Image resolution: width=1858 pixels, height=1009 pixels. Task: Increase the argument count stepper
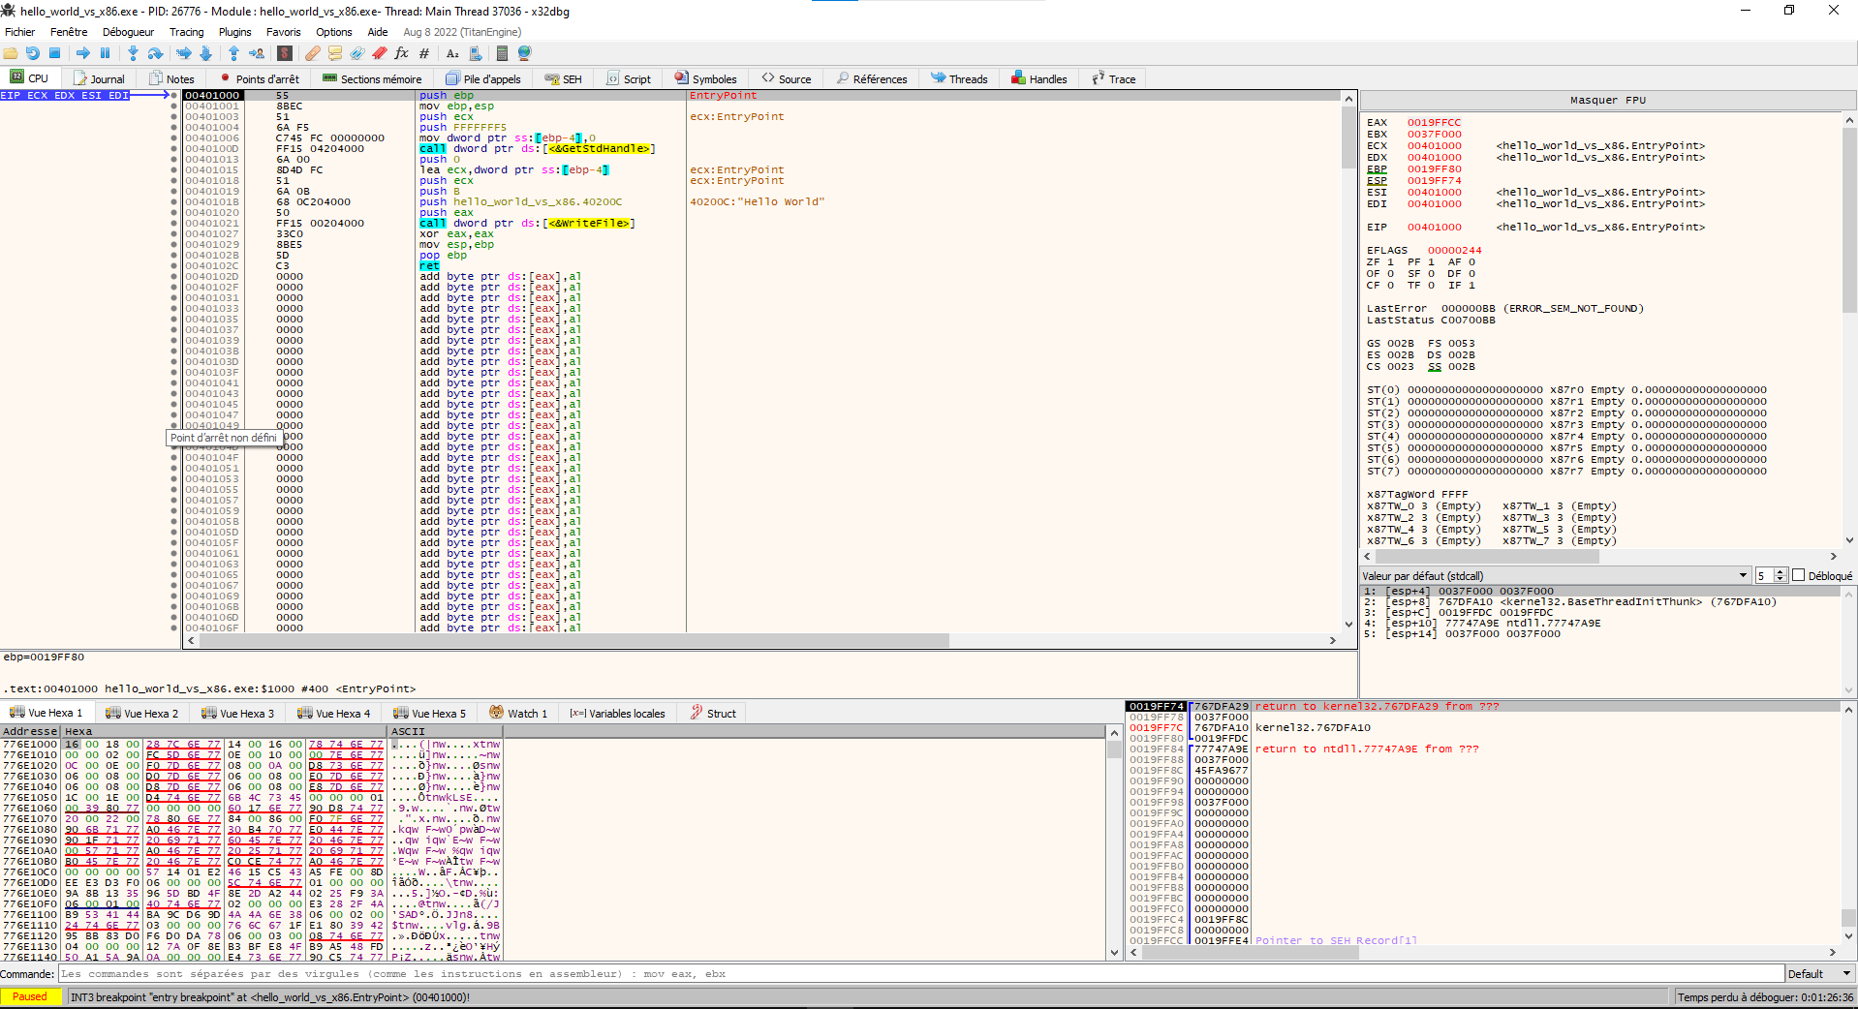(1780, 572)
